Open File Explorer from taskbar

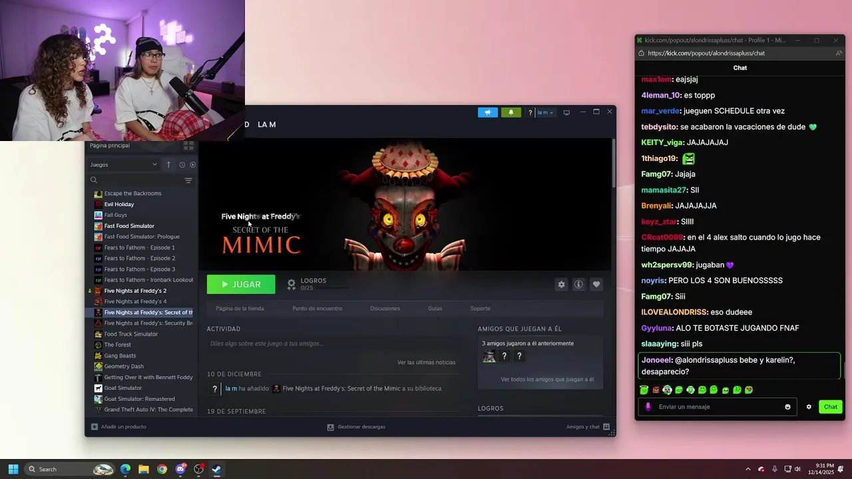[x=144, y=469]
